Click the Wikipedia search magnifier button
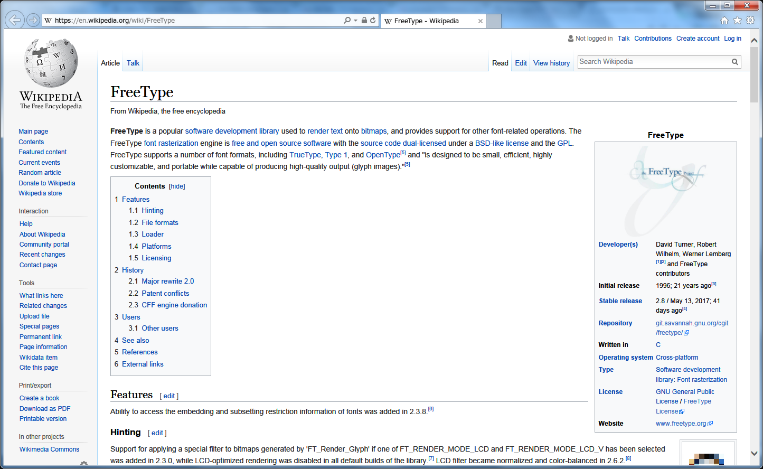763x469 pixels. click(x=734, y=62)
